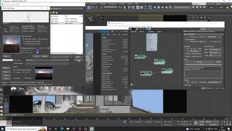Click the Percent Snap toggle icon
Viewport: 232px width, 131px height.
coord(93,7)
